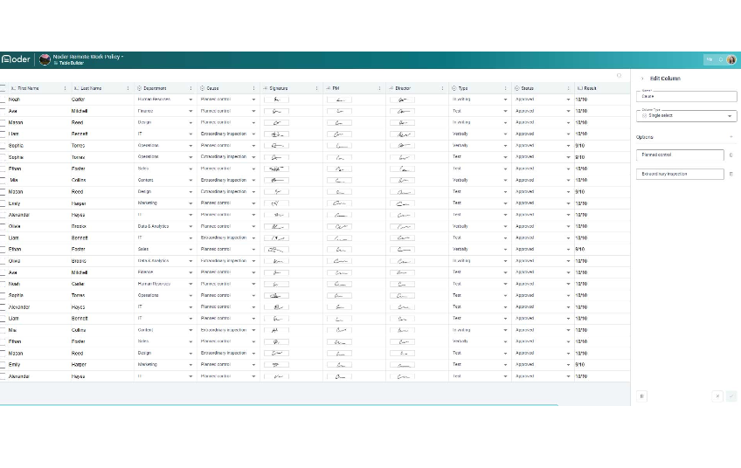Click the Result column header
The image size is (741, 468).
tap(590, 88)
